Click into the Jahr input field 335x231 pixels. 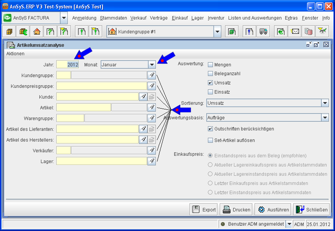click(68, 65)
